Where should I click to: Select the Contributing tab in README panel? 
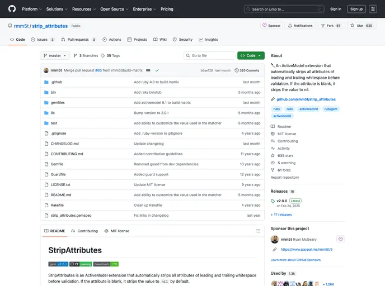click(84, 231)
